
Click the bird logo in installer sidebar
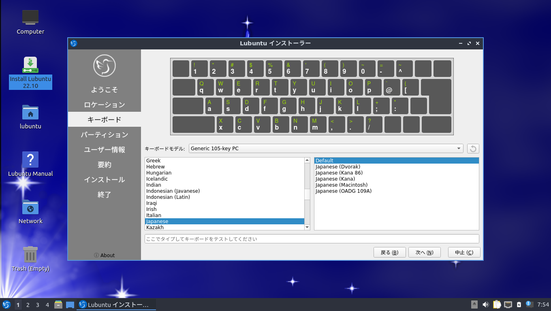pos(105,65)
